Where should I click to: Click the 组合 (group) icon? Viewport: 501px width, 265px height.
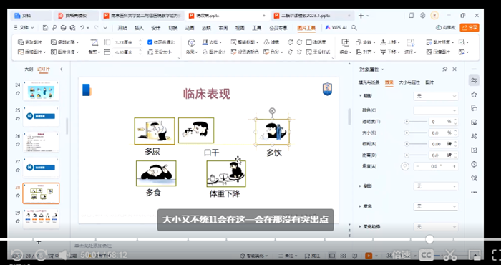[x=346, y=42]
